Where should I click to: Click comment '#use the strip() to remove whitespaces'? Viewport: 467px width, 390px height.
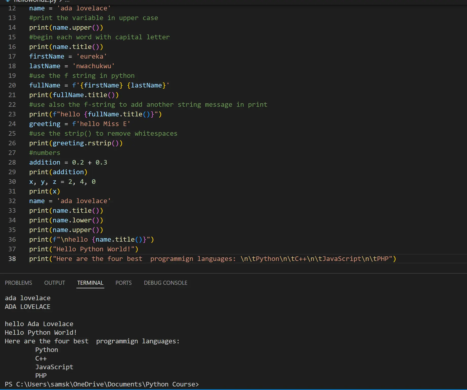pos(103,133)
